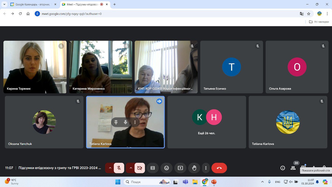
Task: Expand audio settings arrow beside microphone
Action: tap(110, 168)
